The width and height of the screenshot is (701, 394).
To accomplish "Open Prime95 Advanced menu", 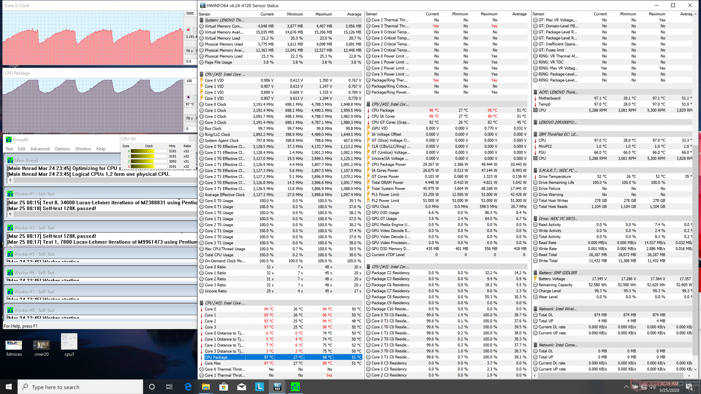I will click(x=40, y=149).
